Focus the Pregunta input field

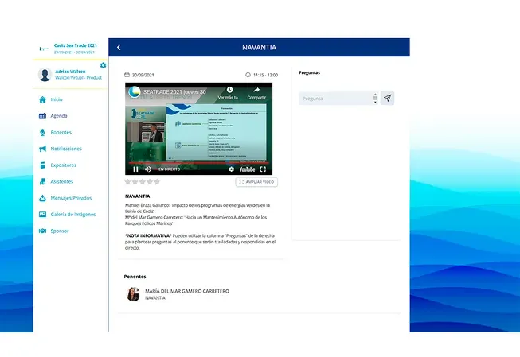tap(338, 99)
